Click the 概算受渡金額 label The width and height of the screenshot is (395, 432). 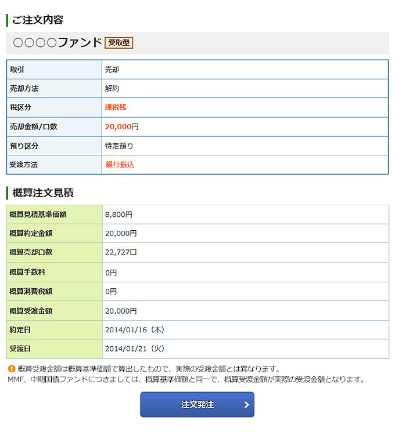pos(31,311)
